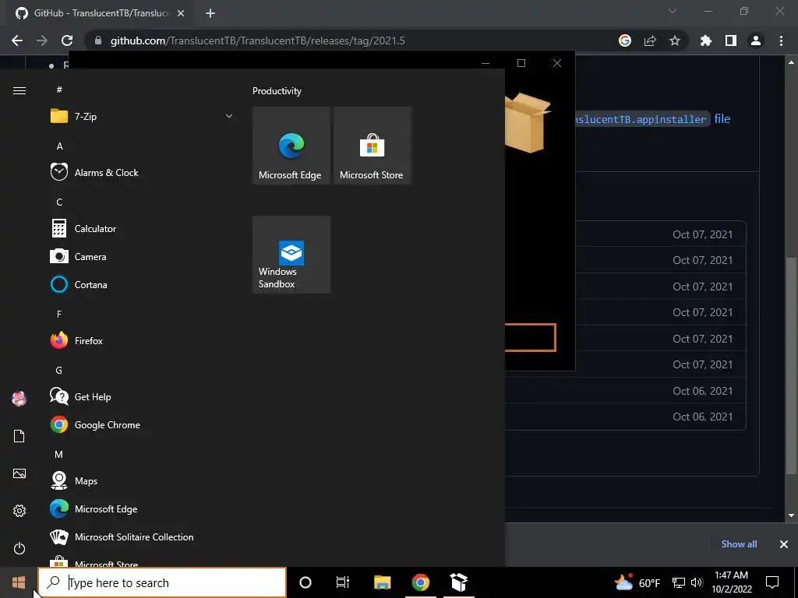
Task: Reload the GitHub page
Action: pyautogui.click(x=67, y=40)
